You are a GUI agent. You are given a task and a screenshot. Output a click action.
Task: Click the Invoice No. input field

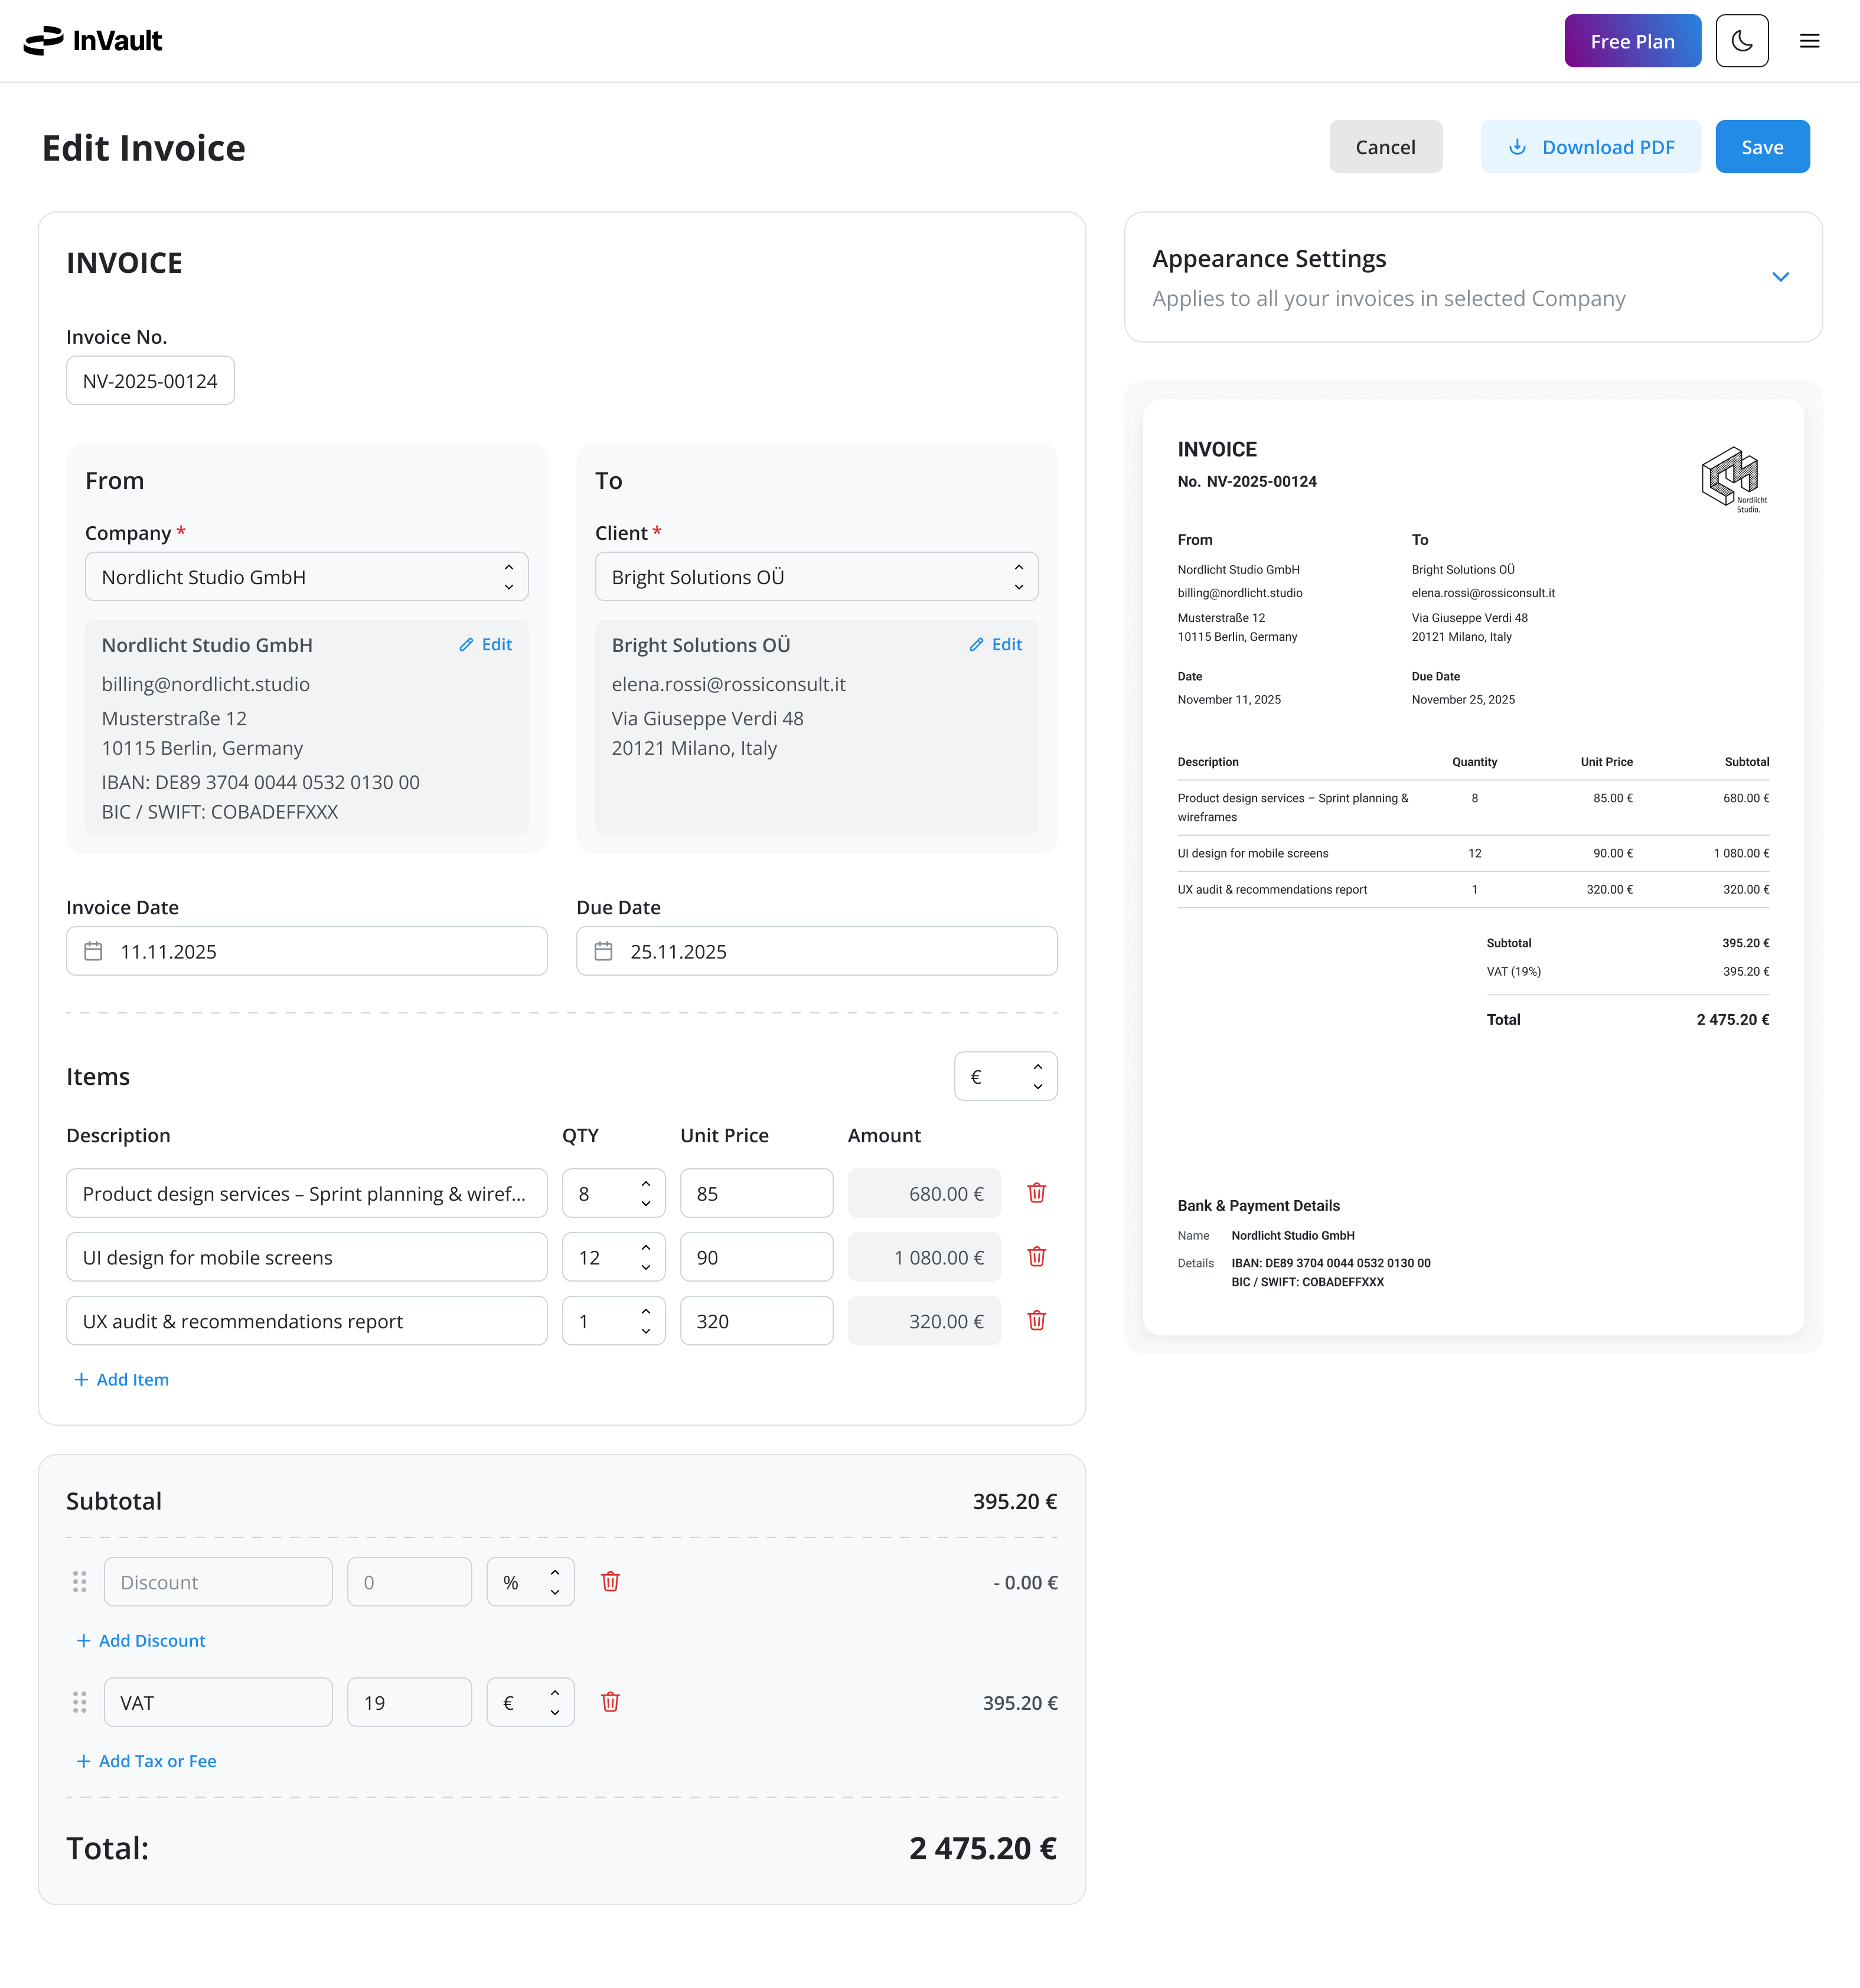click(150, 381)
